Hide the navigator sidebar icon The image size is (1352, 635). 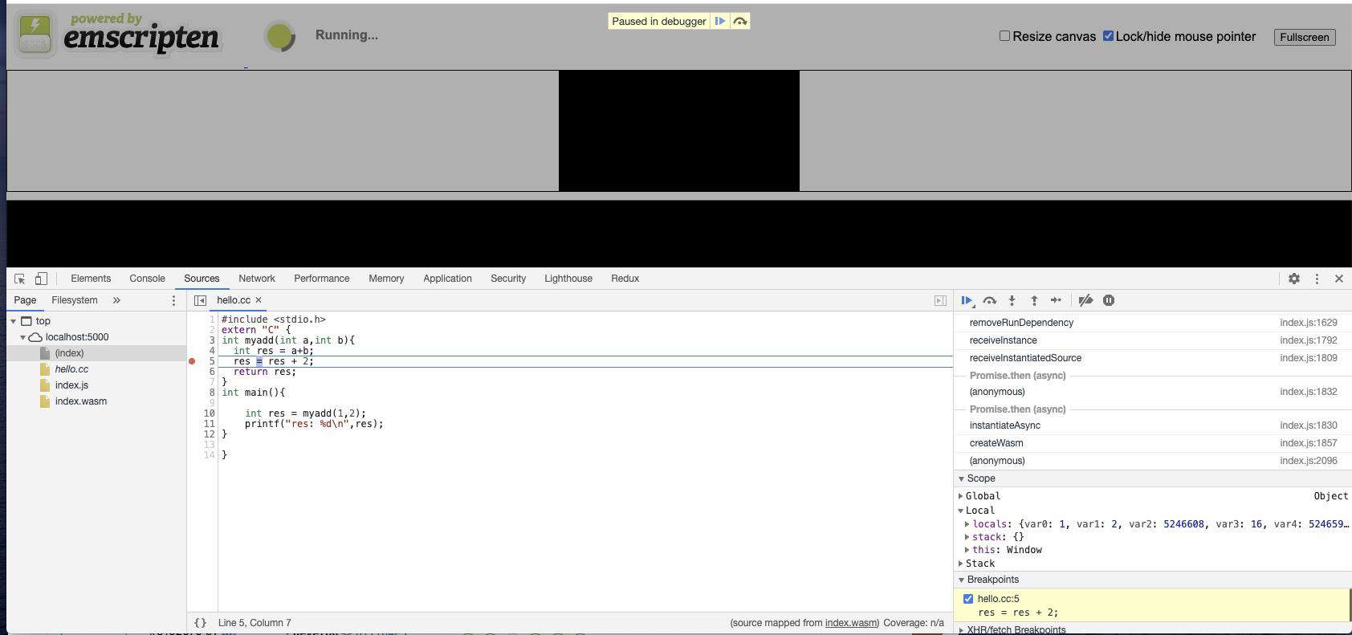click(200, 300)
